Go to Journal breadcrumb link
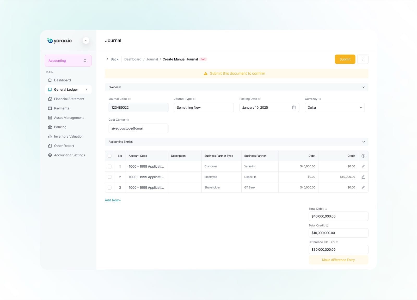This screenshot has height=300, width=417. pyautogui.click(x=152, y=59)
